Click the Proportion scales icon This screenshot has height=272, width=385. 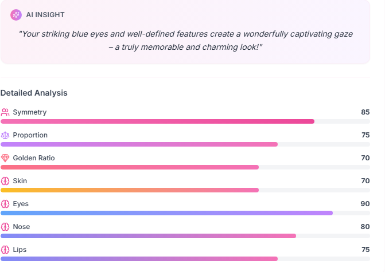point(5,135)
